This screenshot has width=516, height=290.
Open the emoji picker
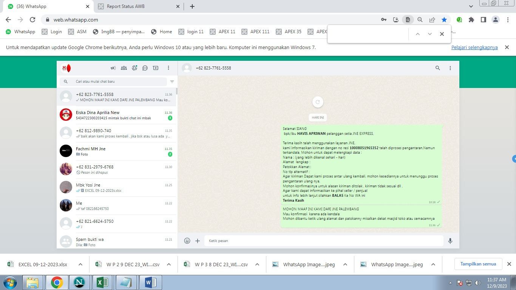187,241
